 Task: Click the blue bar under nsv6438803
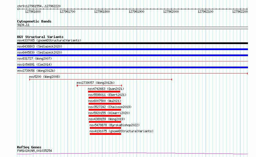[132, 49]
